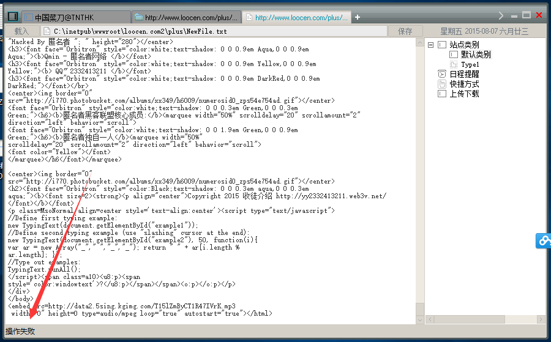Screen dimensions: 551x342
Task: Click the </div> line in editor
Action: coord(18,291)
